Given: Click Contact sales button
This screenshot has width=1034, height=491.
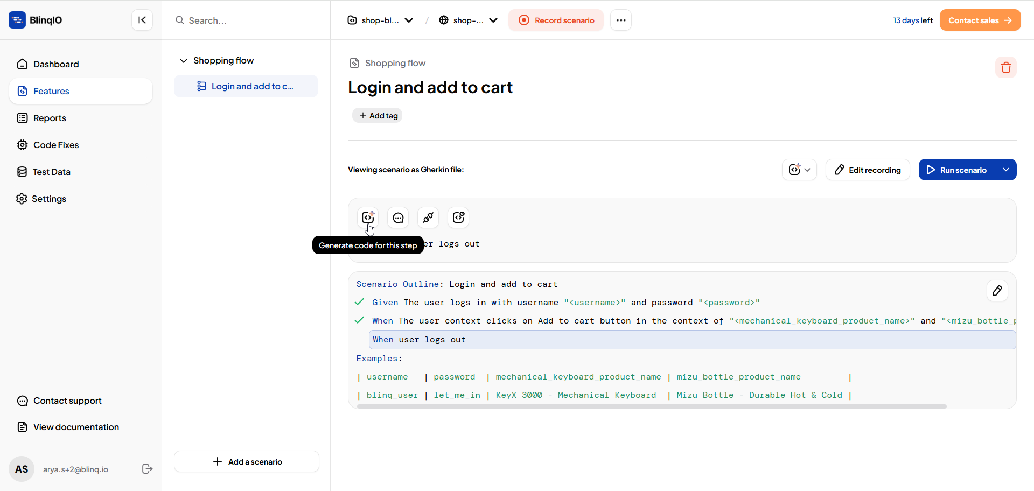Looking at the screenshot, I should point(980,20).
